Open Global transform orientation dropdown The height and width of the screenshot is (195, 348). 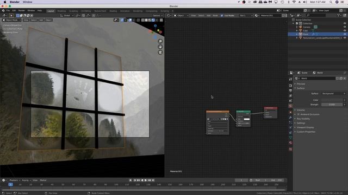click(x=66, y=16)
